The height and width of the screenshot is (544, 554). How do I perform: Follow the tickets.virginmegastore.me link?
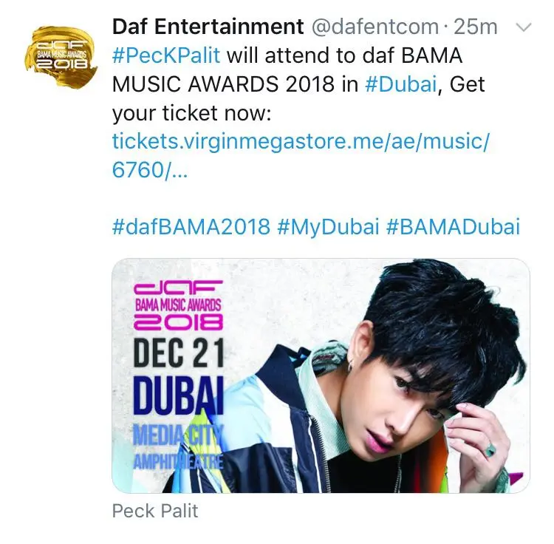[x=301, y=155]
